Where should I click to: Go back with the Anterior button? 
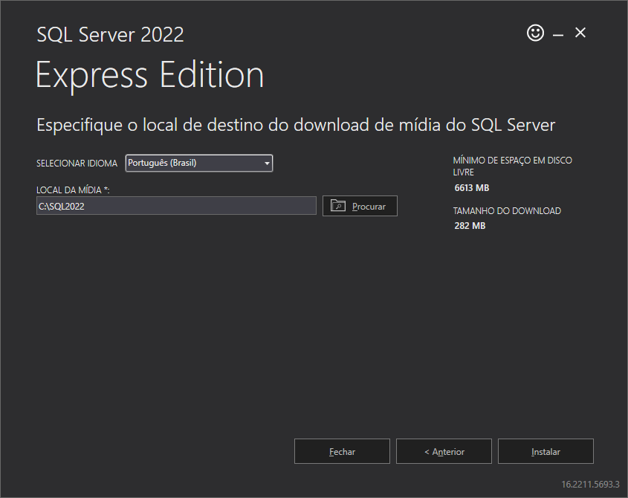click(x=444, y=451)
